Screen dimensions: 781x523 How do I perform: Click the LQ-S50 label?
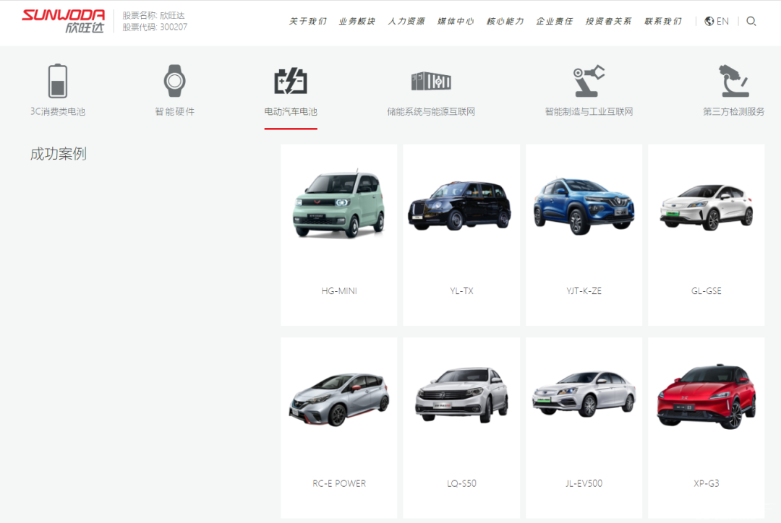(x=461, y=484)
